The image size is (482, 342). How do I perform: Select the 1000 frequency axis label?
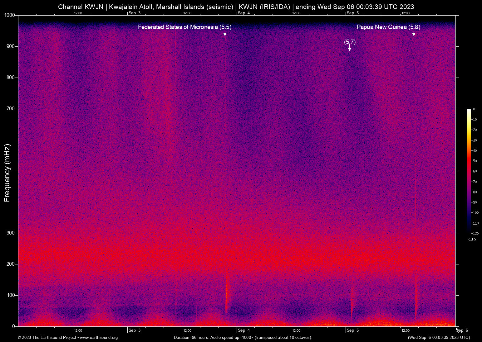(x=9, y=15)
